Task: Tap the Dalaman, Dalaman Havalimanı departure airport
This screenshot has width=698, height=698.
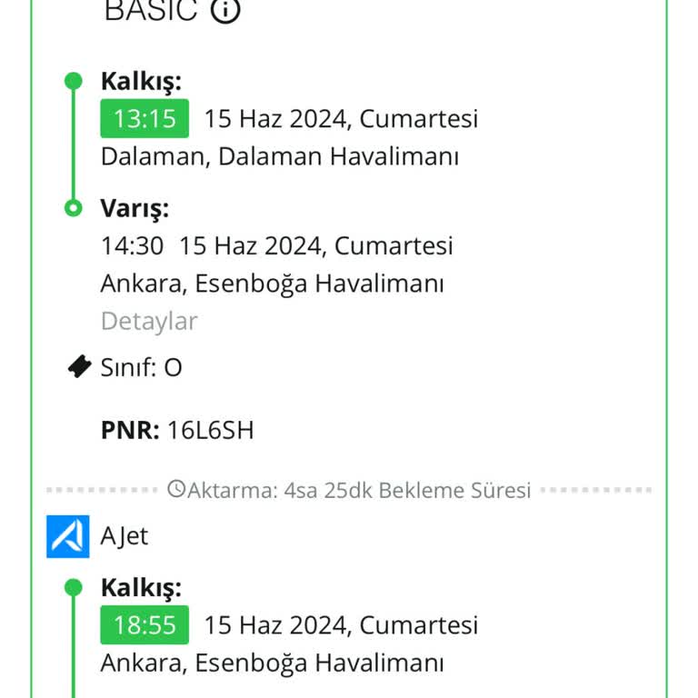Action: [x=279, y=156]
